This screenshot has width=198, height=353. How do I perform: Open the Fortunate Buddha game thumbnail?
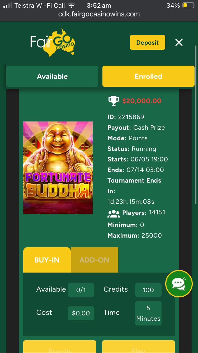point(58,168)
